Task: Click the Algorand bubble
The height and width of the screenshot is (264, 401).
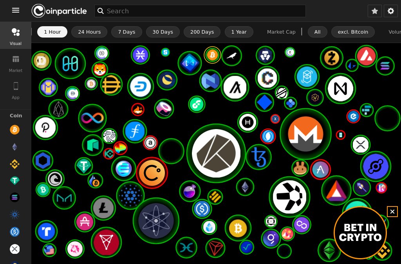Action: pyautogui.click(x=235, y=87)
